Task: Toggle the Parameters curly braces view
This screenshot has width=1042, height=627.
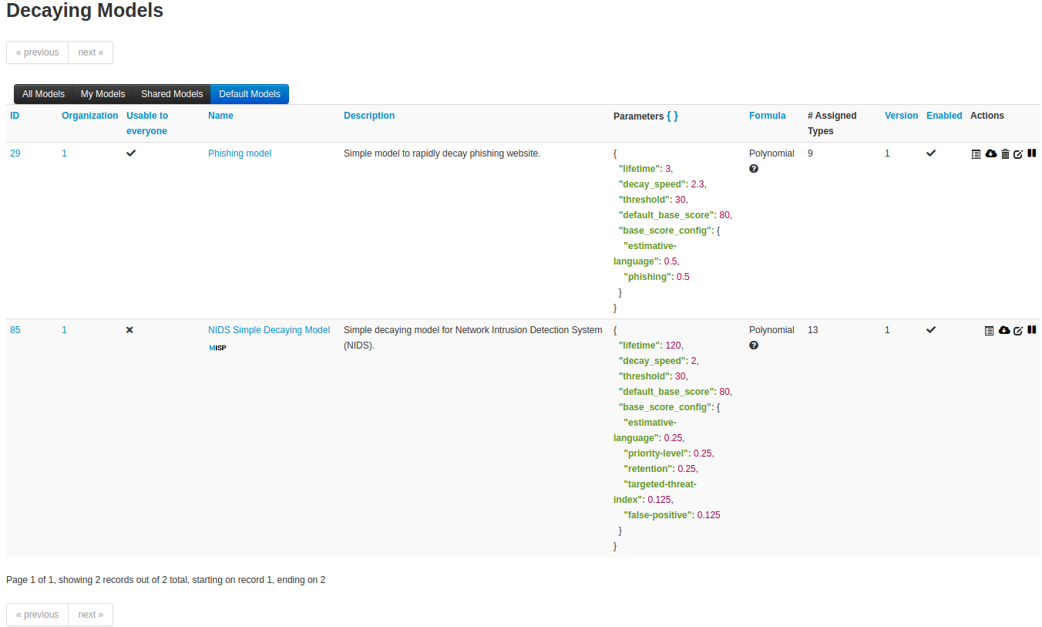Action: 672,116
